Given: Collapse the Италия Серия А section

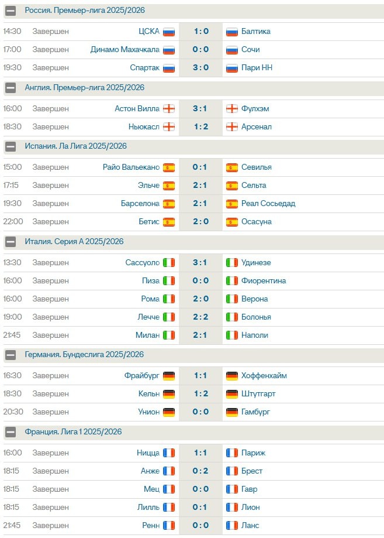Looking at the screenshot, I should click(x=11, y=242).
